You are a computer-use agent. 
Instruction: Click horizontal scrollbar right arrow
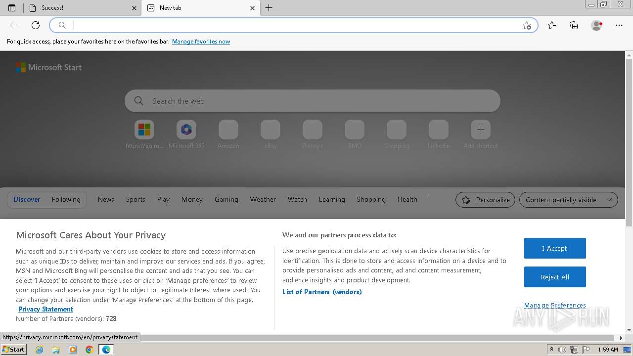[622, 338]
